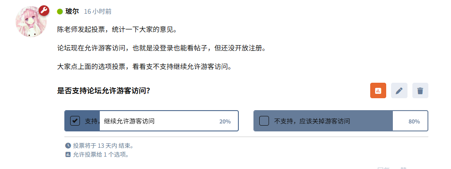Uncheck the 支持,继续允许游客访问 checkbox
Viewport: 451px width, 169px height.
coord(75,121)
